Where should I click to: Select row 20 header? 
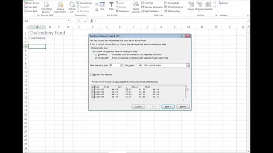click(x=26, y=115)
